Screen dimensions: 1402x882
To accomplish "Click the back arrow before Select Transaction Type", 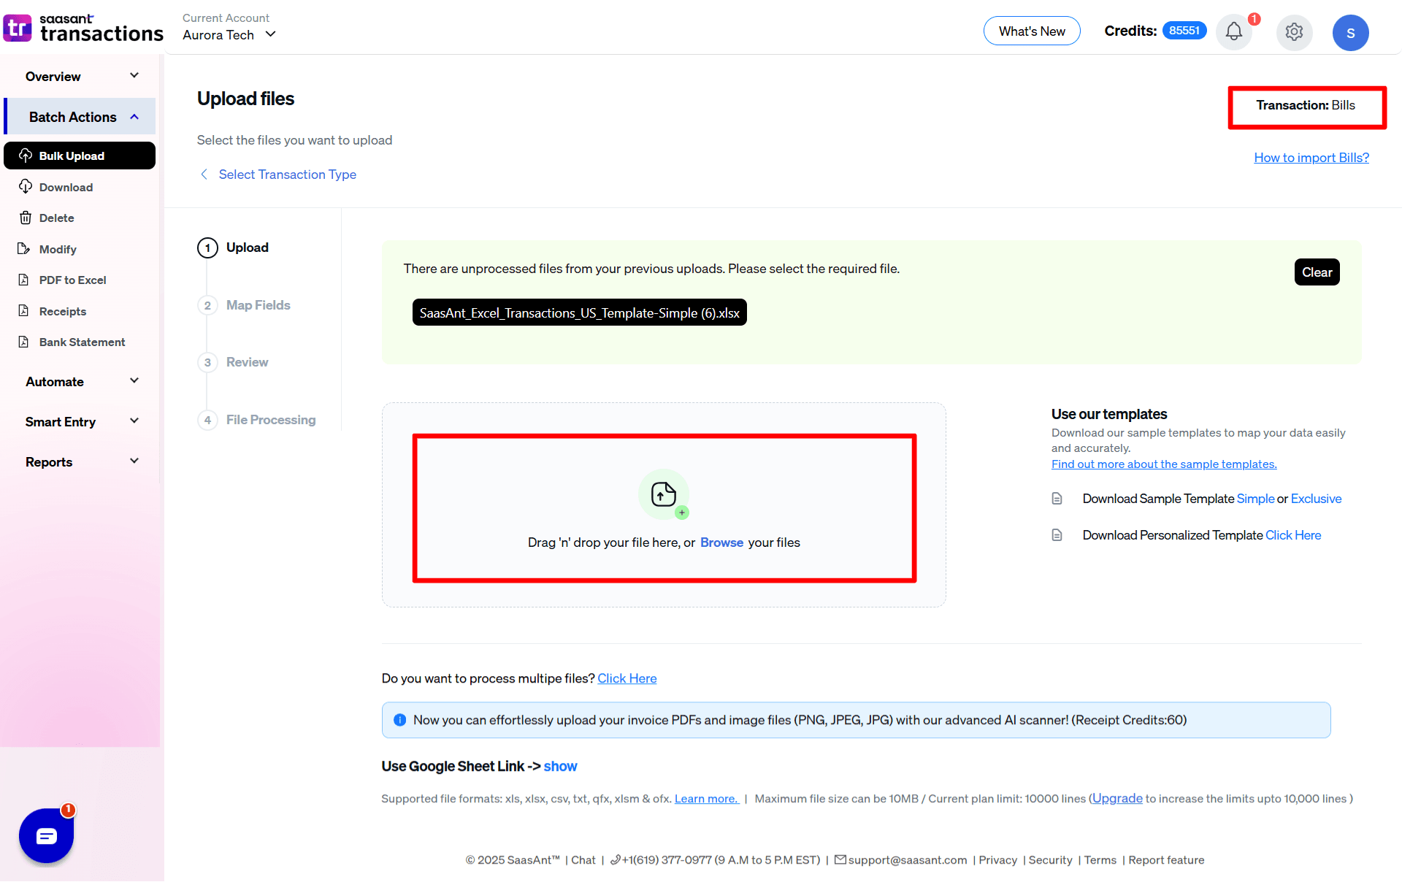I will (x=204, y=174).
